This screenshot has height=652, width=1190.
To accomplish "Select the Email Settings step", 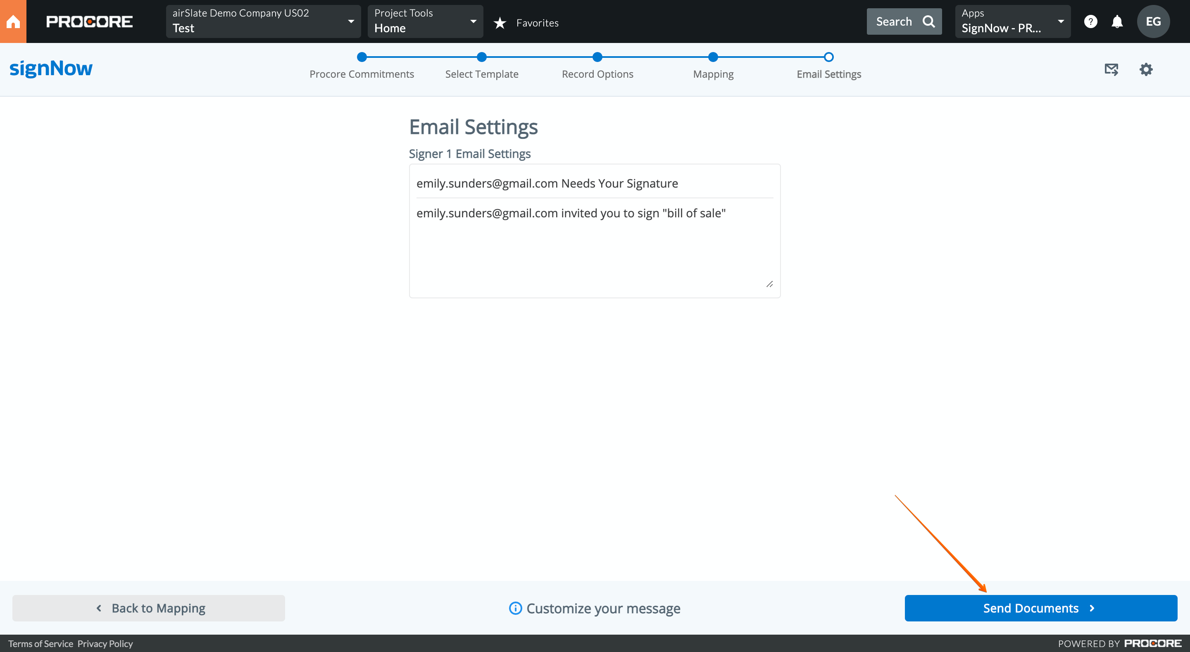I will click(829, 74).
